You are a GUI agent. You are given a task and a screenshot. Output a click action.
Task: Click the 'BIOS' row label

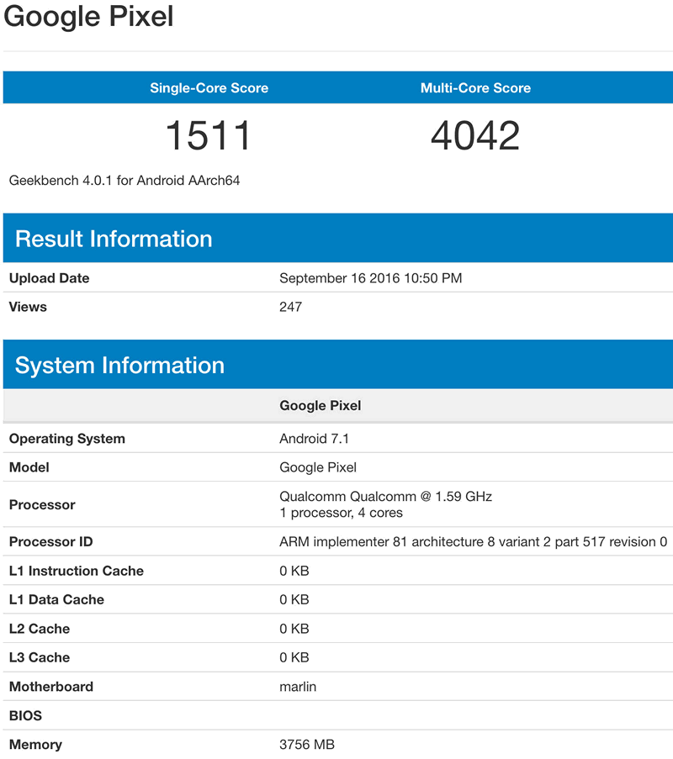26,716
